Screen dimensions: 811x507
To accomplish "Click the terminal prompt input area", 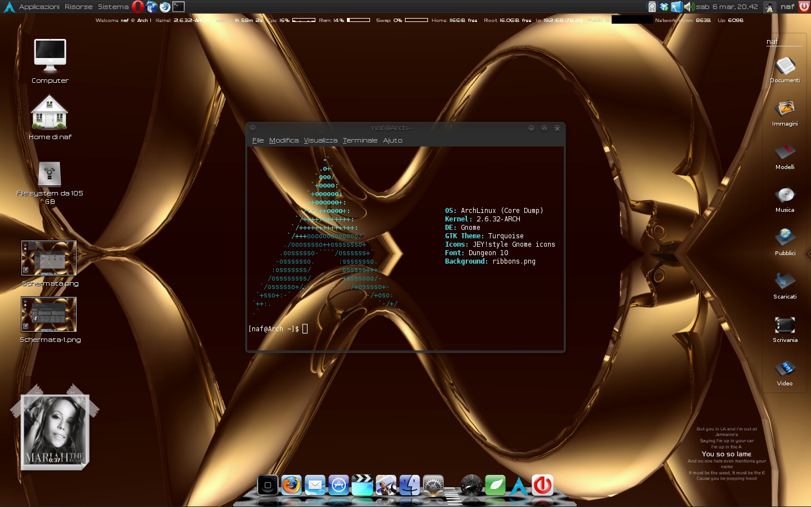I will (x=305, y=329).
